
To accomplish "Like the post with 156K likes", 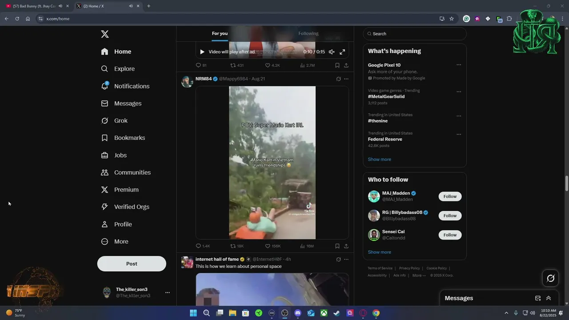I will [x=273, y=246].
